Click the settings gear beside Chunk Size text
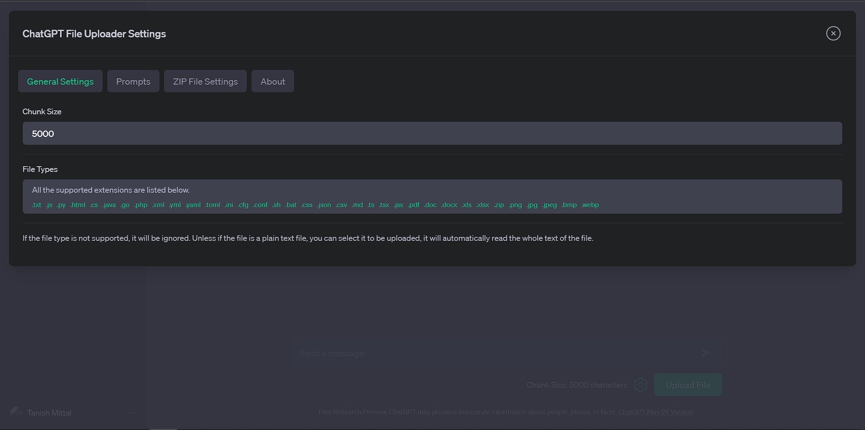Viewport: 865px width, 430px height. point(640,385)
